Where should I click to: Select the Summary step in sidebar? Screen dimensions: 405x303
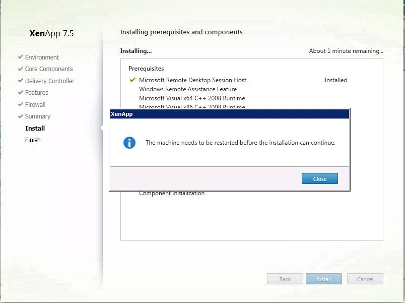(38, 116)
